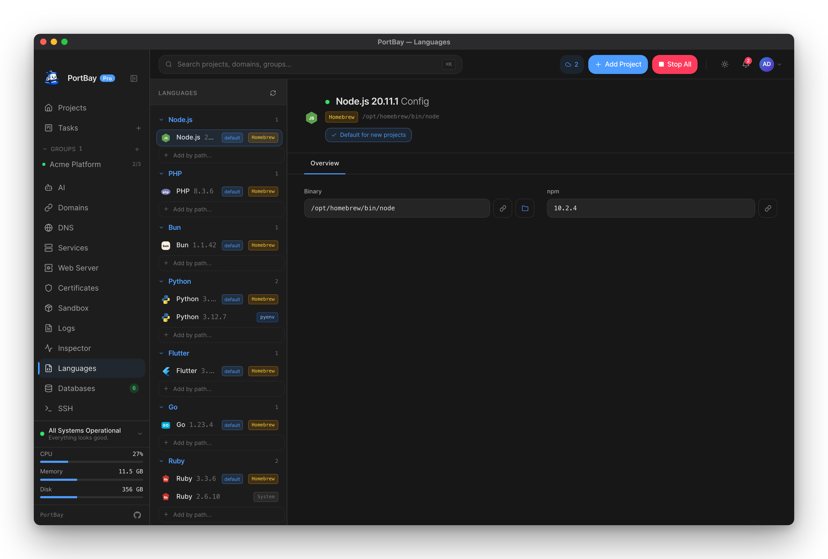Add a new task with plus icon
The height and width of the screenshot is (559, 828).
(139, 128)
